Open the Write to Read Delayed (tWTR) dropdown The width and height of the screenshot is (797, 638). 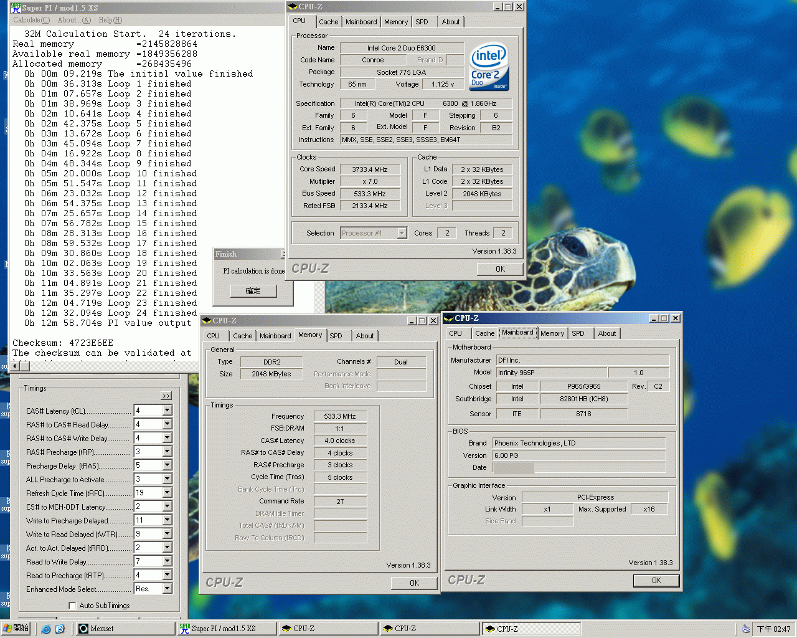point(167,534)
